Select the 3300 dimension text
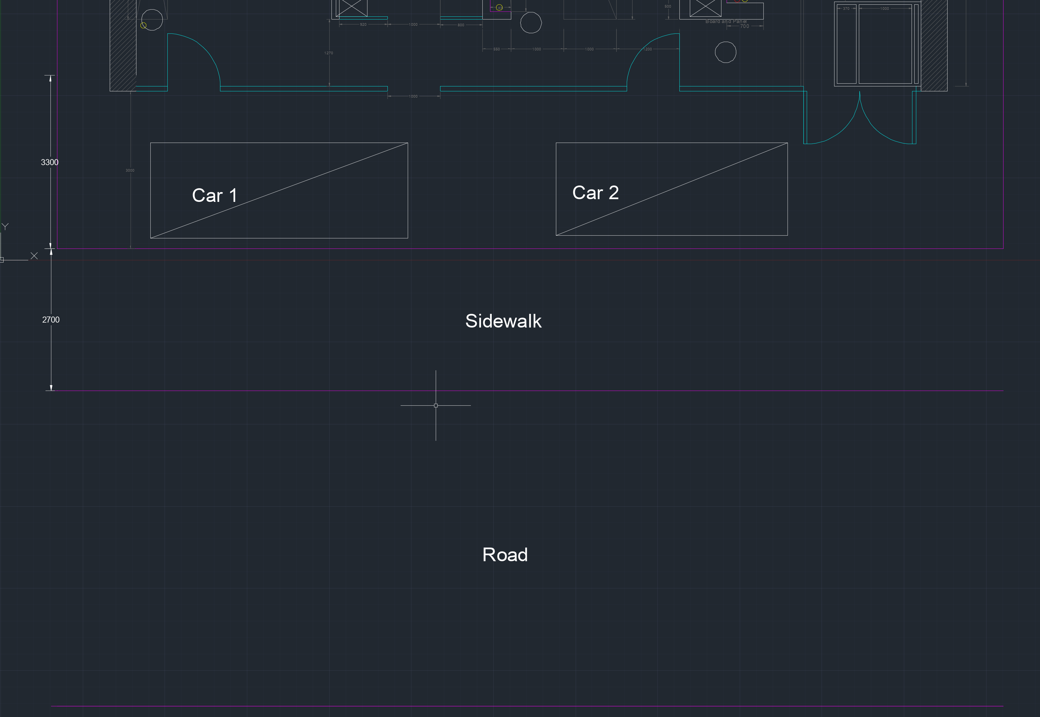Viewport: 1040px width, 717px height. [x=49, y=162]
